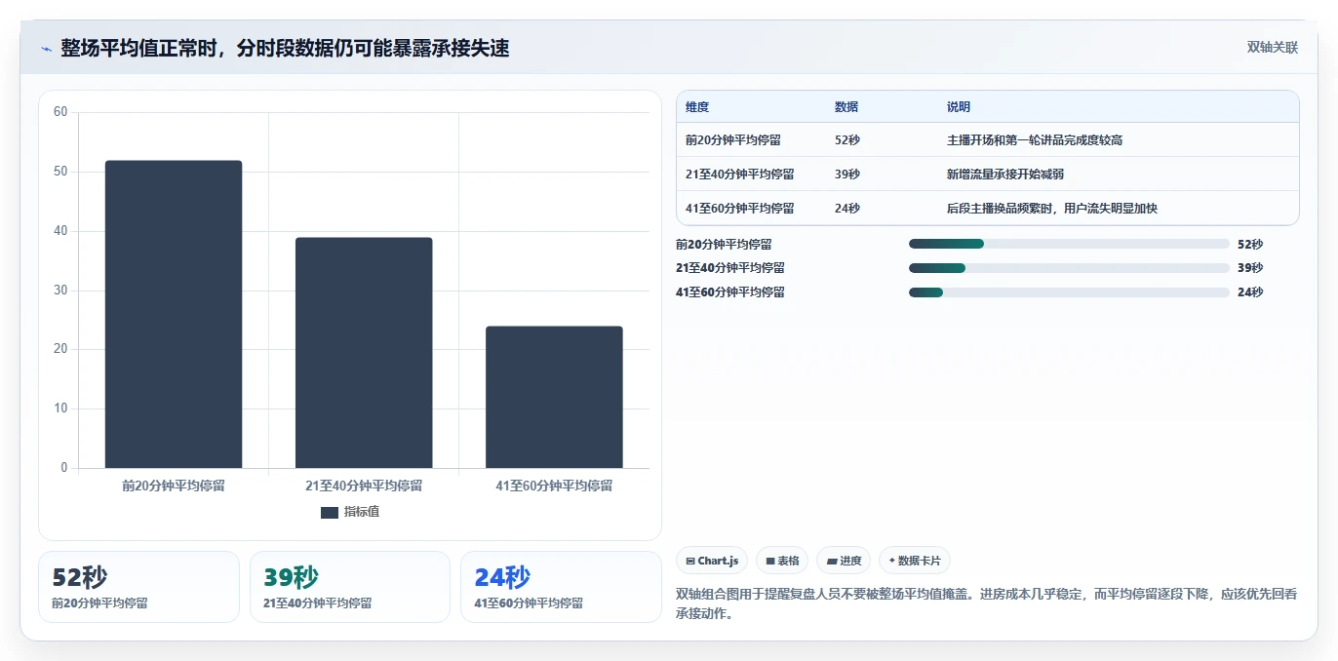Viewport: 1338px width, 661px height.
Task: Click the 前20分钟平均停留 bar in chart
Action: pos(174,314)
